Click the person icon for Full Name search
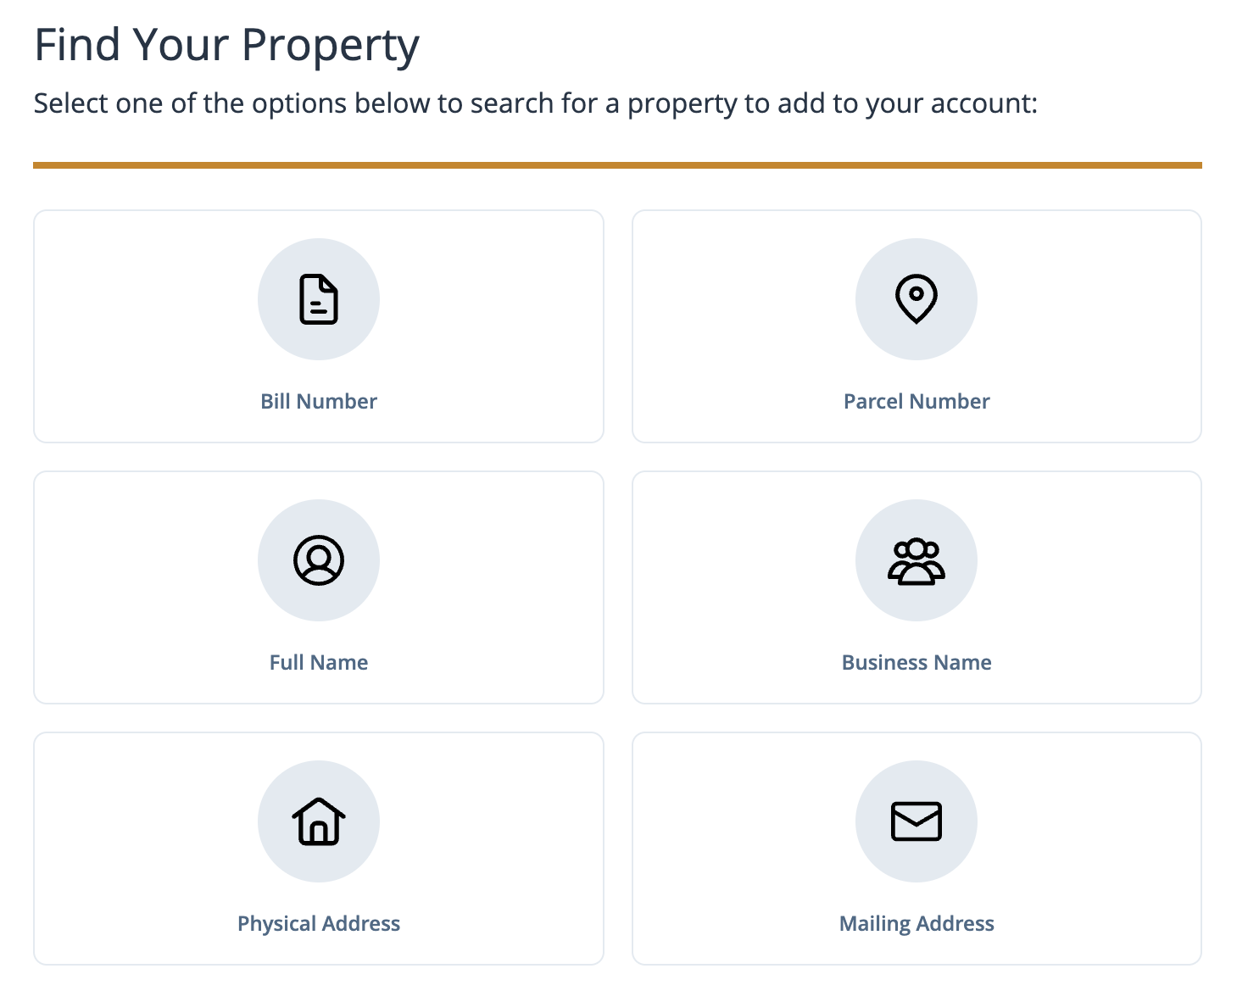 coord(319,560)
